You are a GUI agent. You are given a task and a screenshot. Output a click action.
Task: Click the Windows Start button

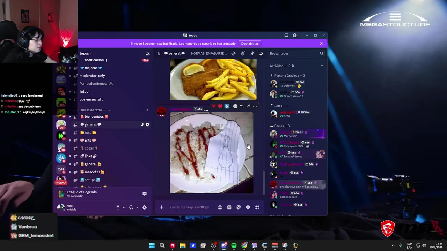coord(152,245)
